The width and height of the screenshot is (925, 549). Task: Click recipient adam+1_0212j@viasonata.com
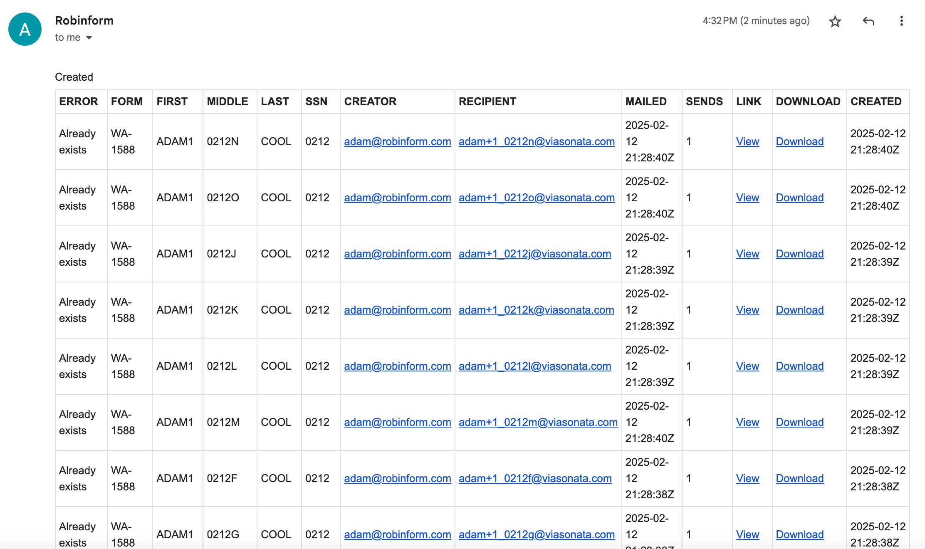coord(534,254)
